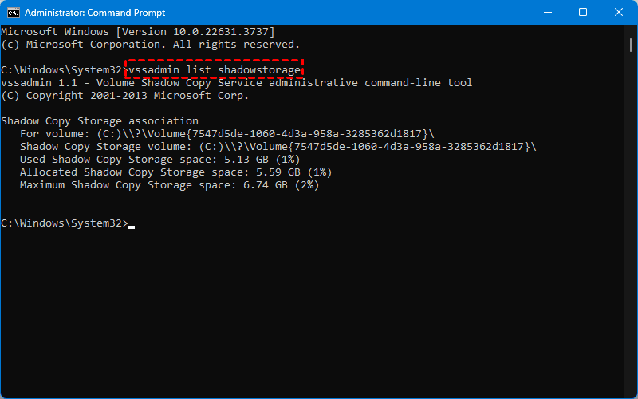Image resolution: width=638 pixels, height=399 pixels.
Task: Click the 'Shadow Copy Storage association' heading
Action: (x=100, y=121)
